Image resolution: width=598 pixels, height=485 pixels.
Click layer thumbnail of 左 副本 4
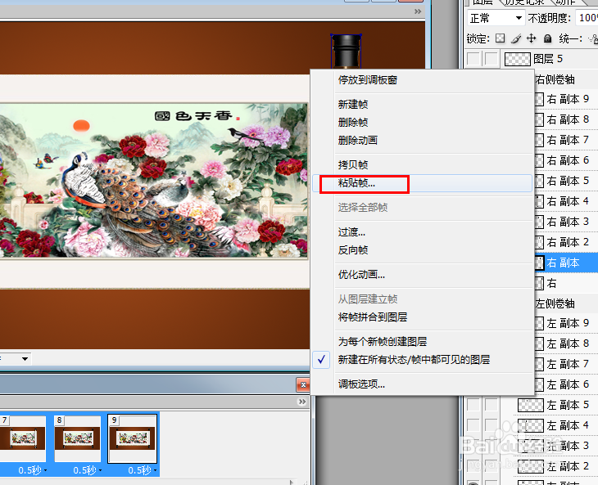530,425
